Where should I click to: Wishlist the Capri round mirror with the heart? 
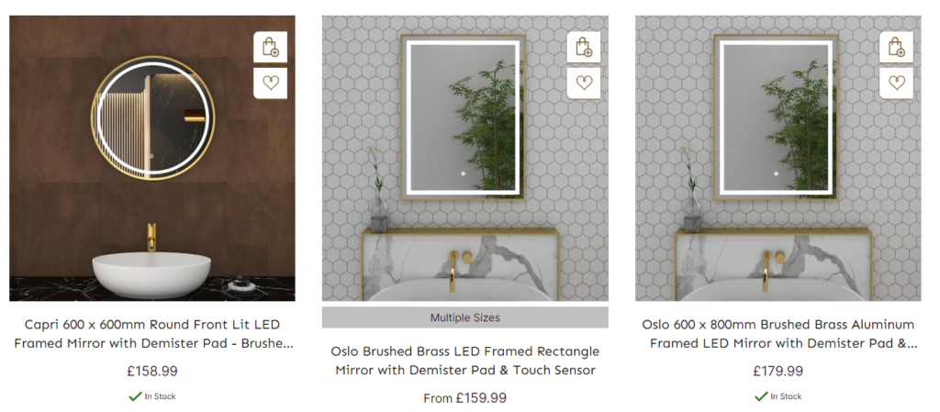point(271,83)
